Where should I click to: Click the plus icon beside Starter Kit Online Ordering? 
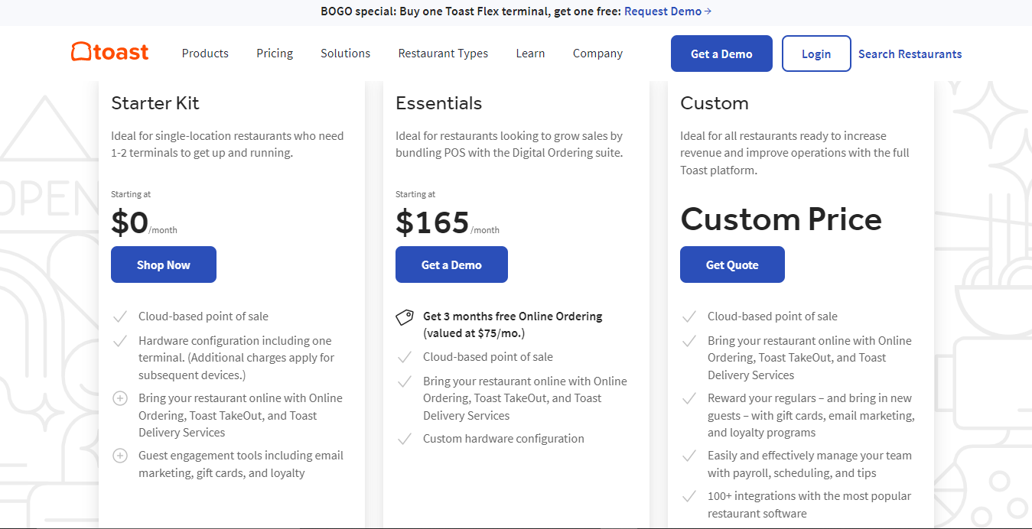(120, 398)
